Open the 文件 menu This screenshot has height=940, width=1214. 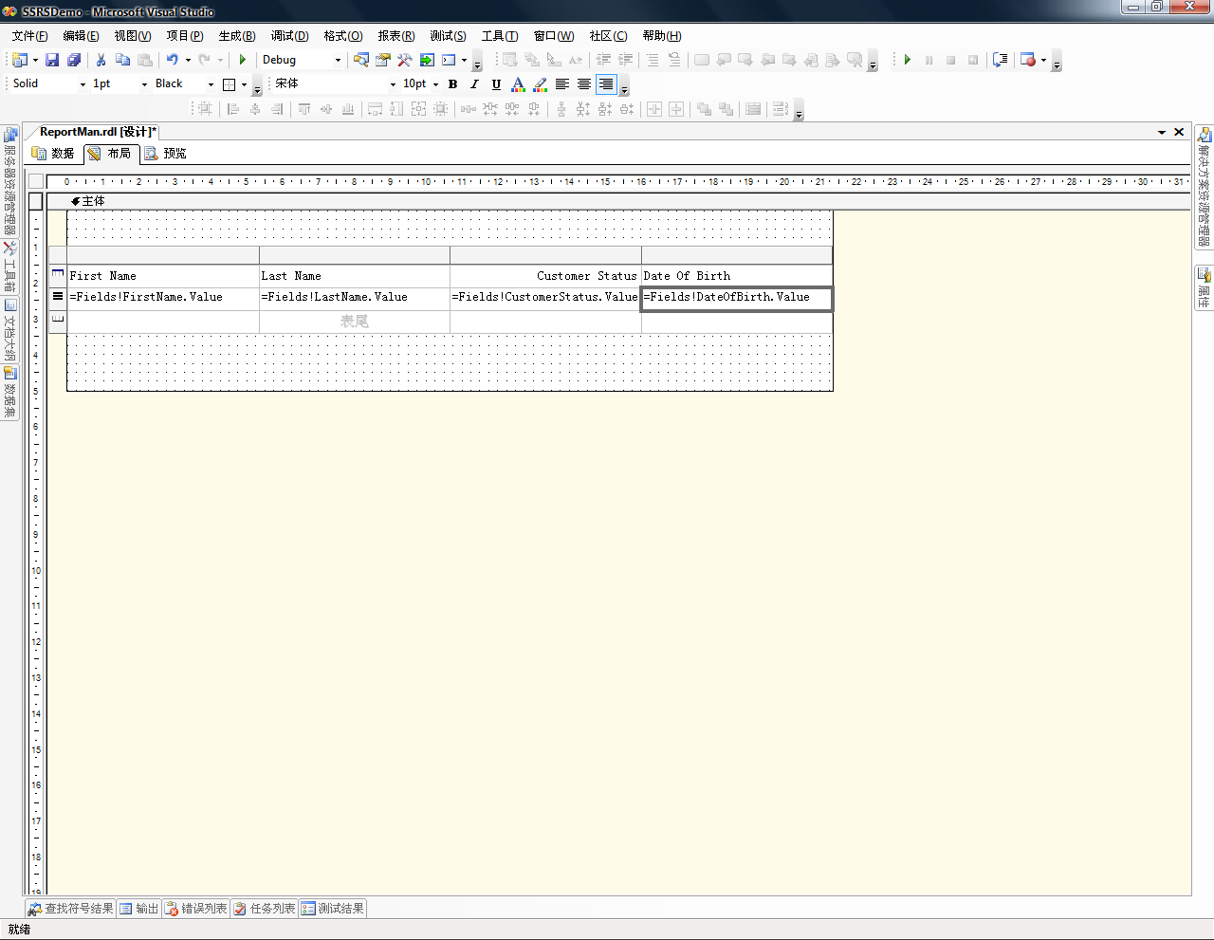click(x=29, y=36)
